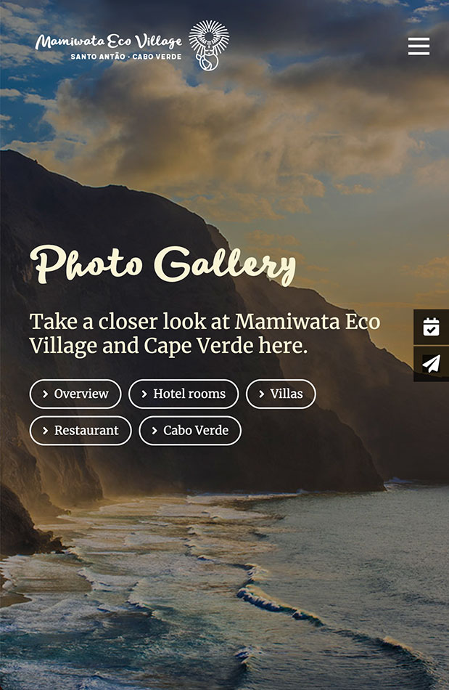Click the chevron arrow beside Villas
Screen dimensions: 449x690
pyautogui.click(x=261, y=394)
